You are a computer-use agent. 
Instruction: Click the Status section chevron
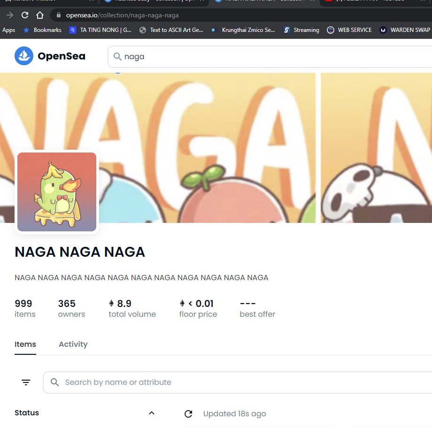(152, 413)
